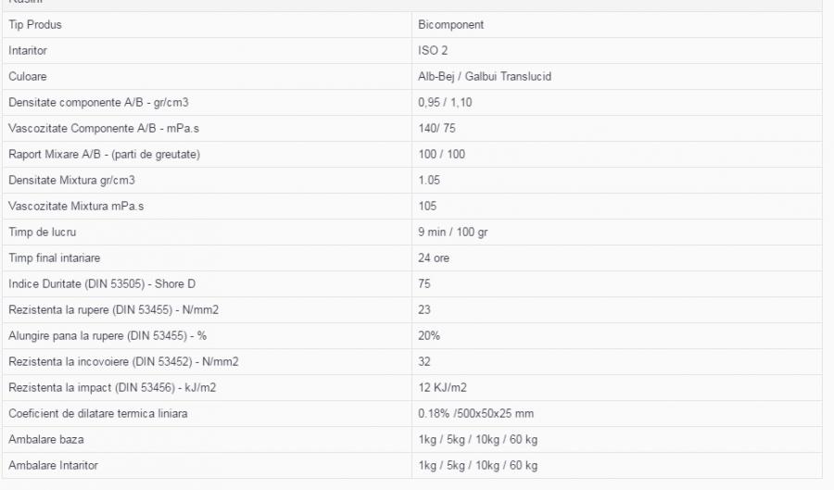Select the "Bicomponent" value cell
Viewport: 834px width, 490px height.
[450, 25]
